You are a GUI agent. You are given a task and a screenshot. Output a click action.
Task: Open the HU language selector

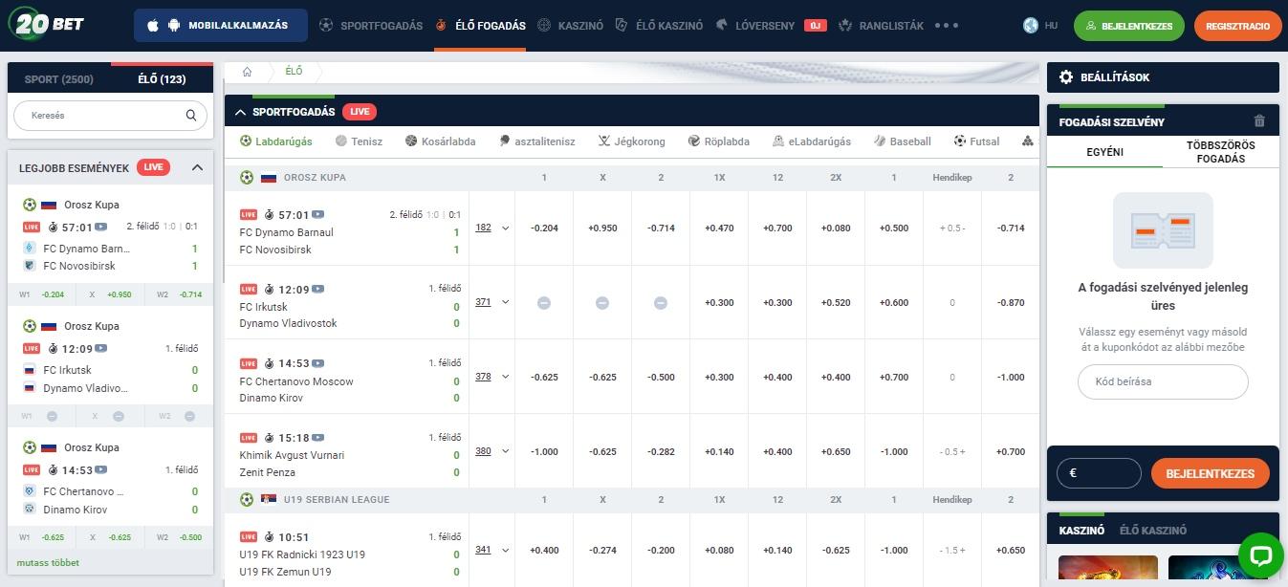1040,26
